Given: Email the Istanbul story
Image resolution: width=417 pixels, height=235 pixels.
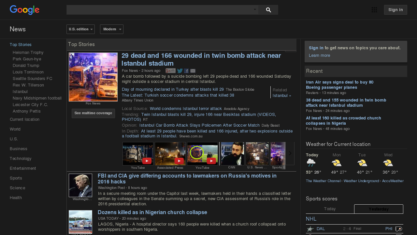Looking at the screenshot, I should tap(193, 71).
